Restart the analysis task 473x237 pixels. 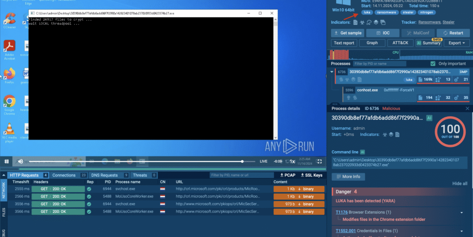(453, 33)
